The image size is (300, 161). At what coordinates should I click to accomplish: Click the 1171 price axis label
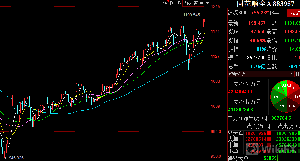click(215, 31)
